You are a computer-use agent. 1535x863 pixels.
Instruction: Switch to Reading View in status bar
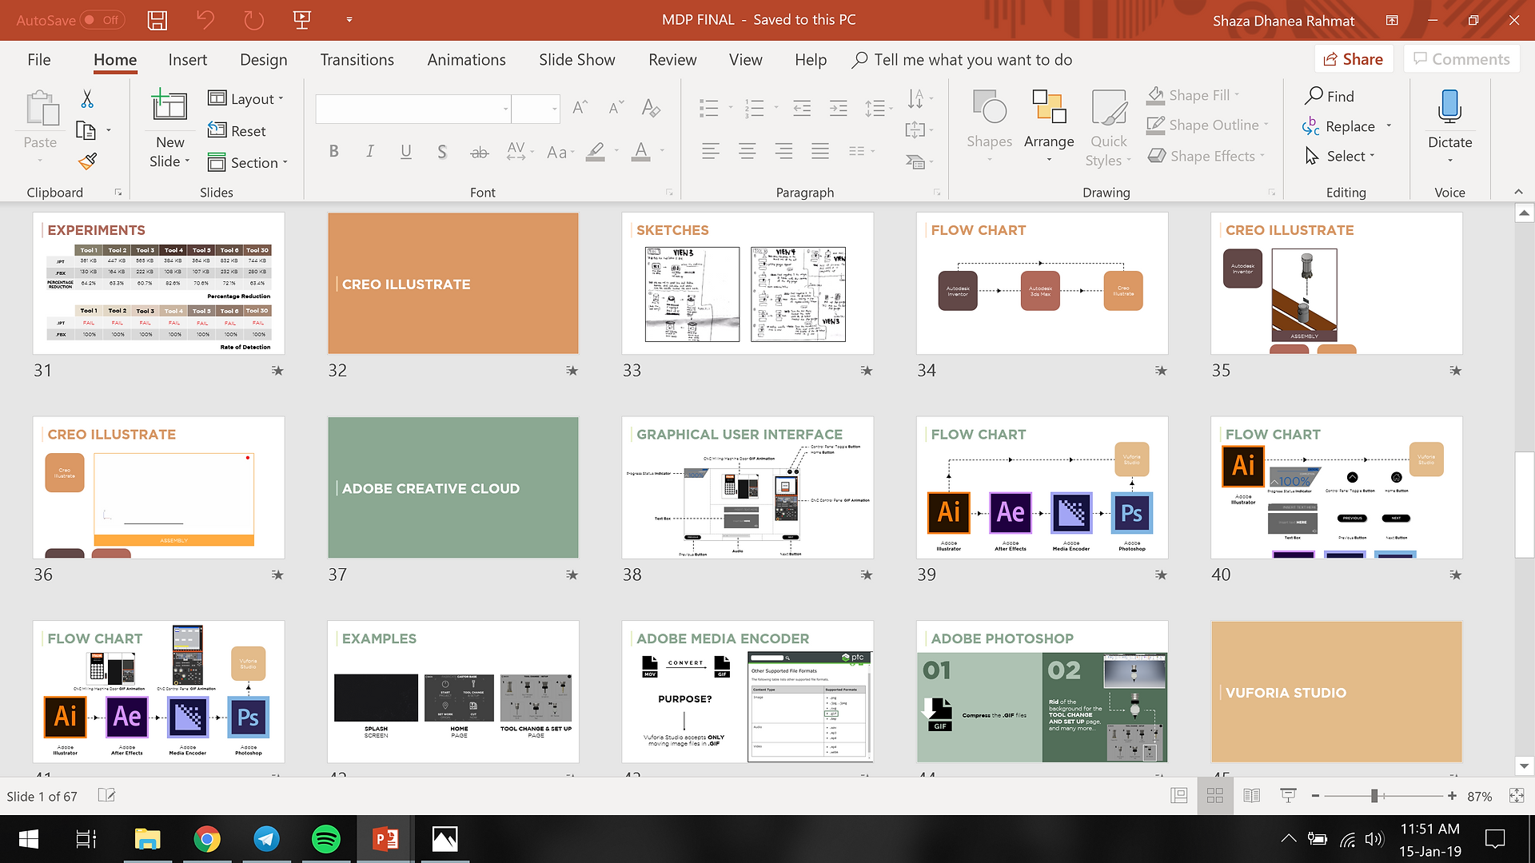point(1252,796)
